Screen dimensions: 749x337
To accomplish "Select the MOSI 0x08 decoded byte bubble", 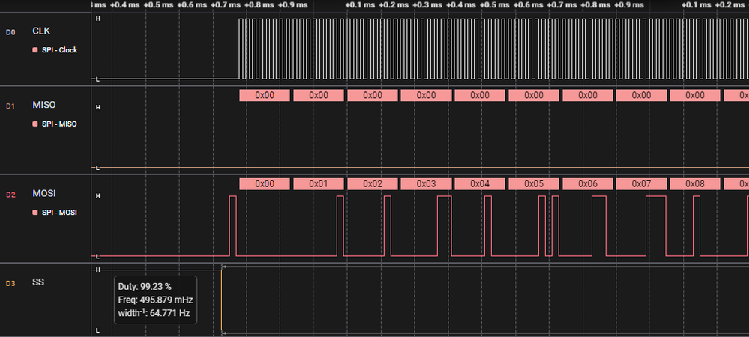I will tap(695, 183).
